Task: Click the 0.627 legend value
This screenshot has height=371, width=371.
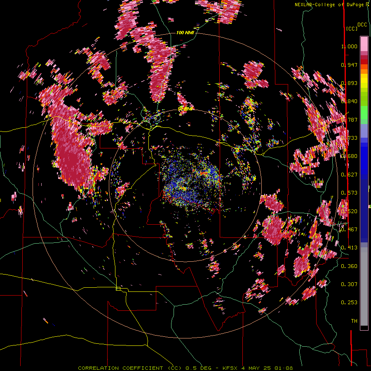Action: (x=349, y=175)
